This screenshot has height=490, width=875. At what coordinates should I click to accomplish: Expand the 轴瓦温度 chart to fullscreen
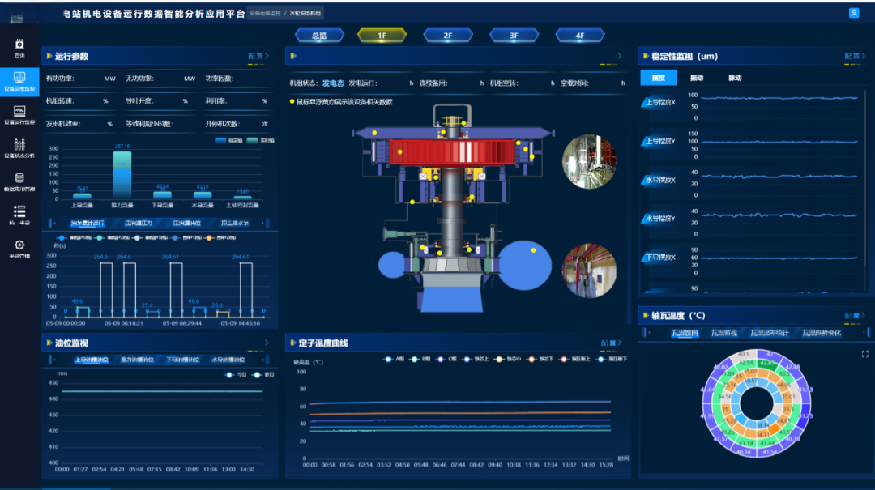click(864, 354)
